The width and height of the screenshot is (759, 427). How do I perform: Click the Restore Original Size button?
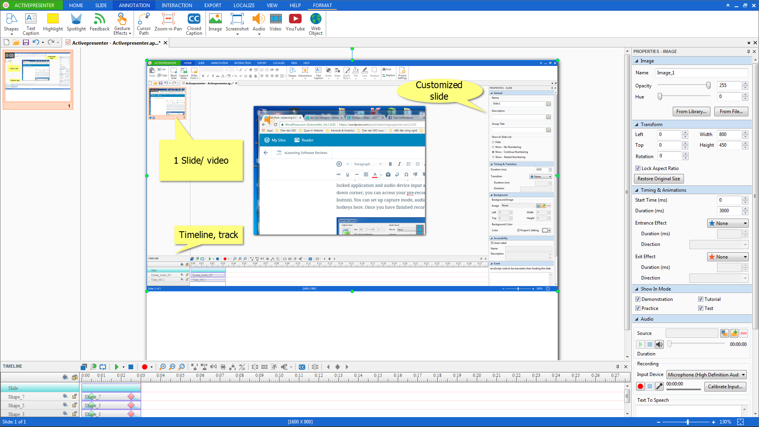659,179
